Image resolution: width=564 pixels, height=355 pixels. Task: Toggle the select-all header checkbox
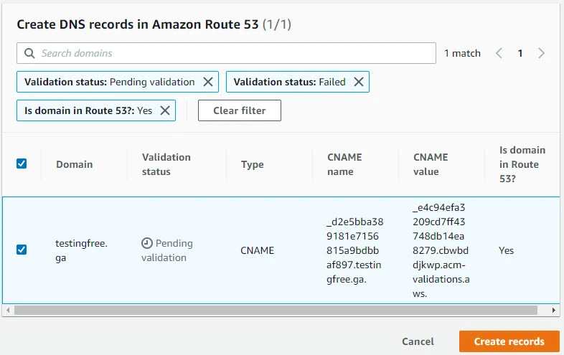pos(22,164)
